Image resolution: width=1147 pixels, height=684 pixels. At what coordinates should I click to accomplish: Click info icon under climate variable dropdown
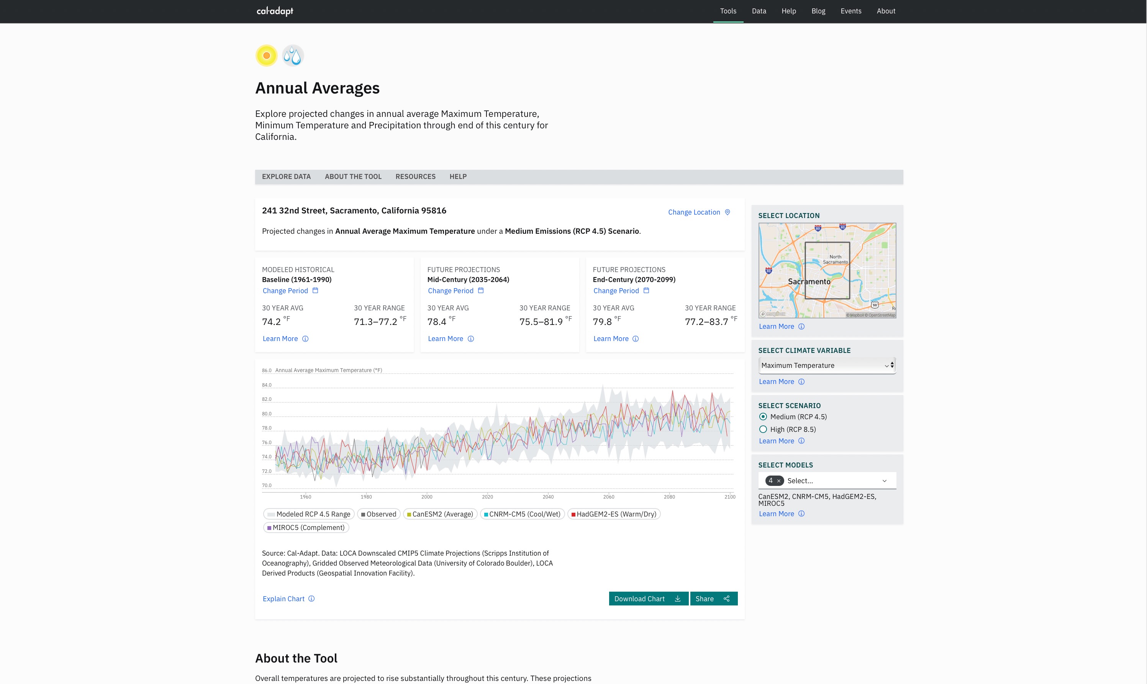point(801,382)
